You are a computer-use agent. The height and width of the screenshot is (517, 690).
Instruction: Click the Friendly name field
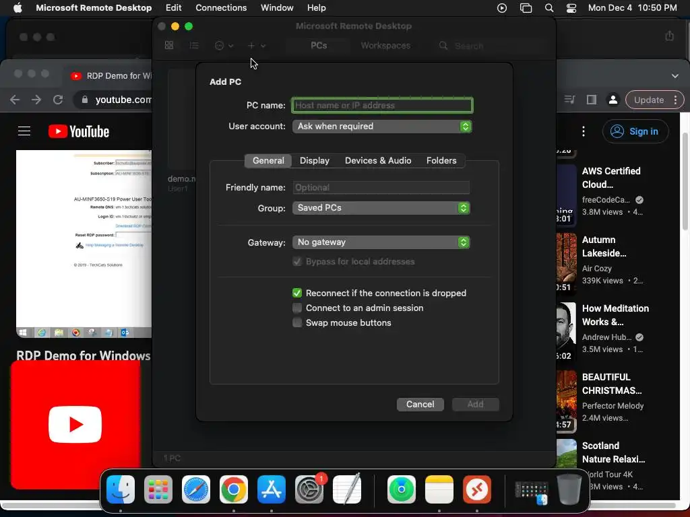381,188
